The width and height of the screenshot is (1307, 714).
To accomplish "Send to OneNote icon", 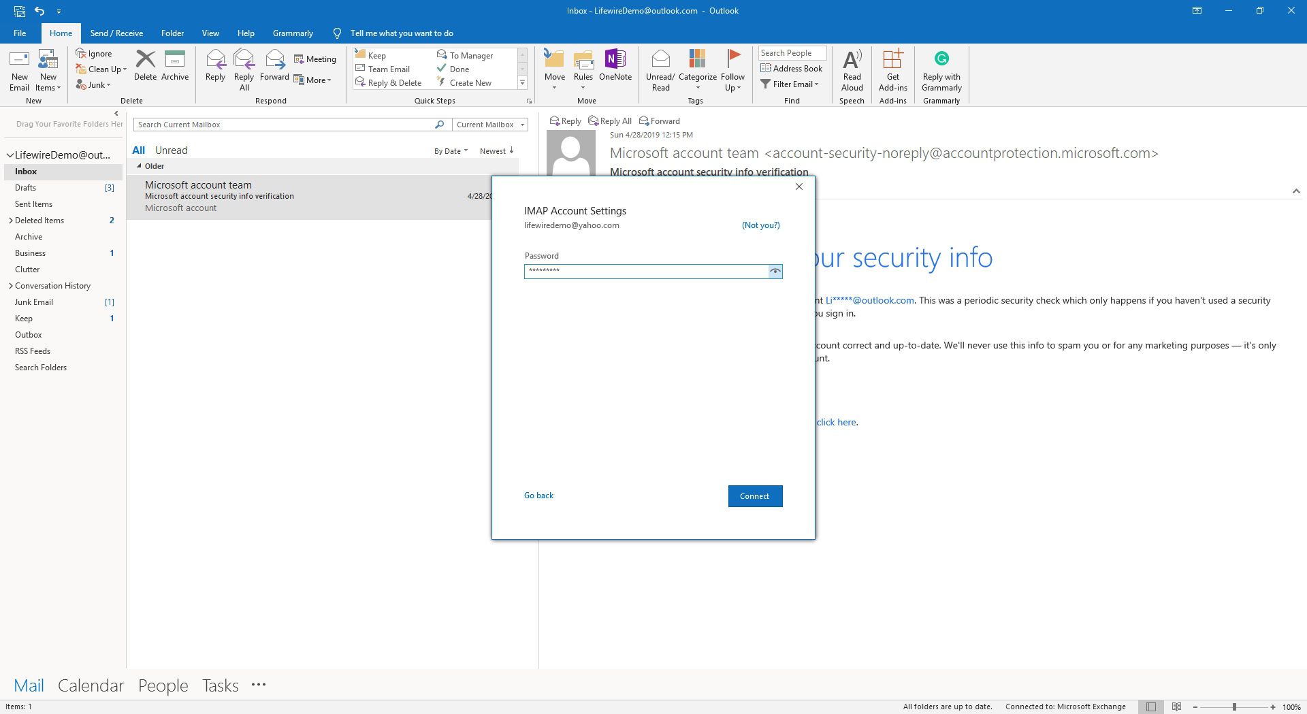I will 615,65.
